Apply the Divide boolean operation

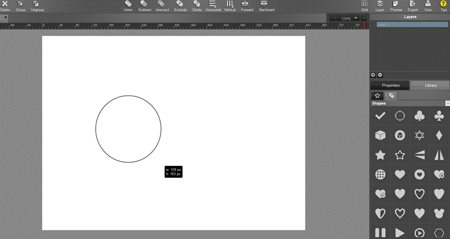click(x=197, y=6)
